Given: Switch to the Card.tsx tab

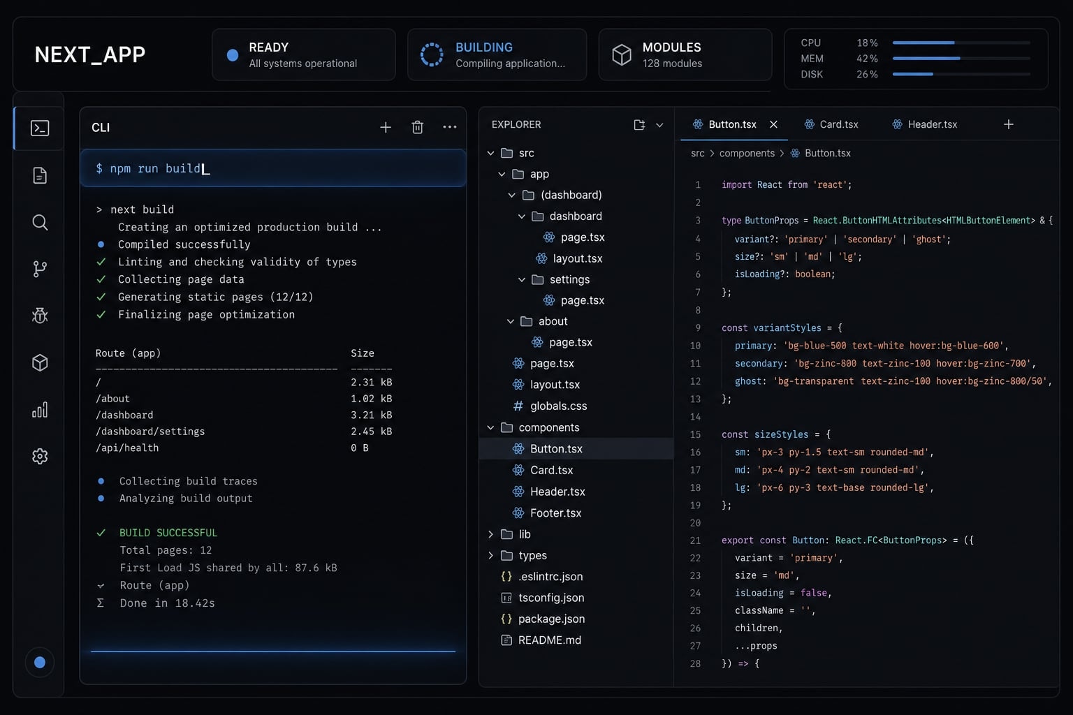Looking at the screenshot, I should 831,124.
